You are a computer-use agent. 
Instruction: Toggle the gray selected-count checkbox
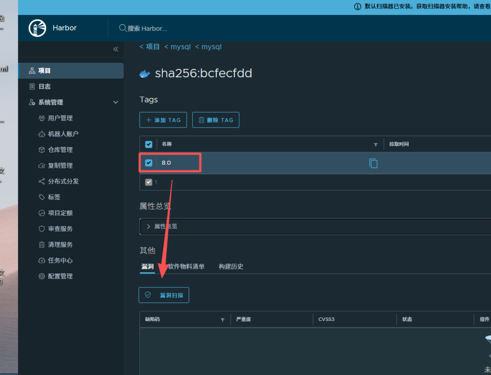click(x=149, y=182)
